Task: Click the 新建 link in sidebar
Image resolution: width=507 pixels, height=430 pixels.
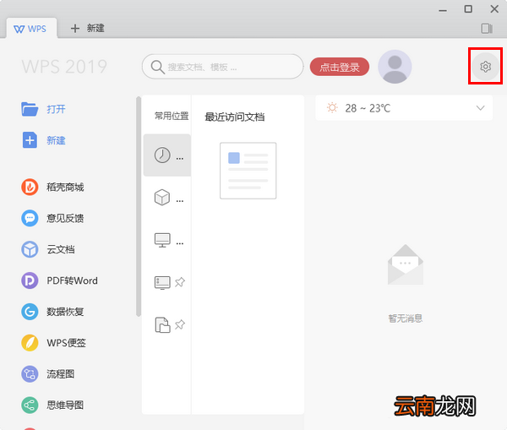Action: point(56,140)
